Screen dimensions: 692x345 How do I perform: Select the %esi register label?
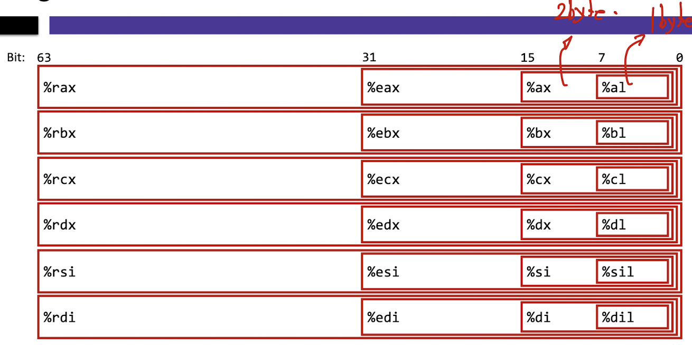pyautogui.click(x=383, y=272)
